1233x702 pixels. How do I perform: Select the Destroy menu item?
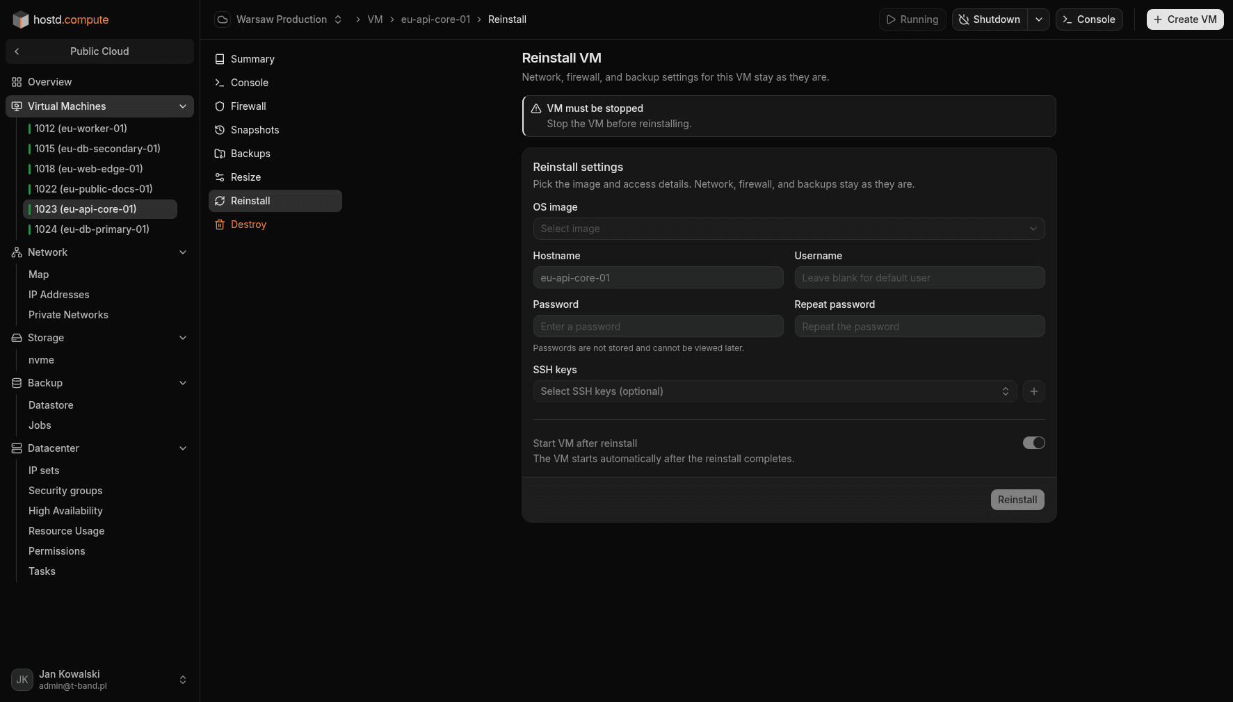pyautogui.click(x=275, y=225)
